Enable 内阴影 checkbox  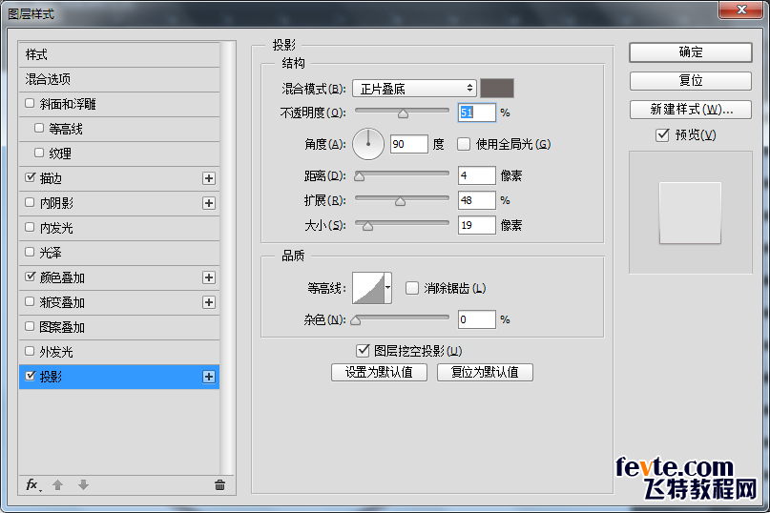[x=30, y=202]
